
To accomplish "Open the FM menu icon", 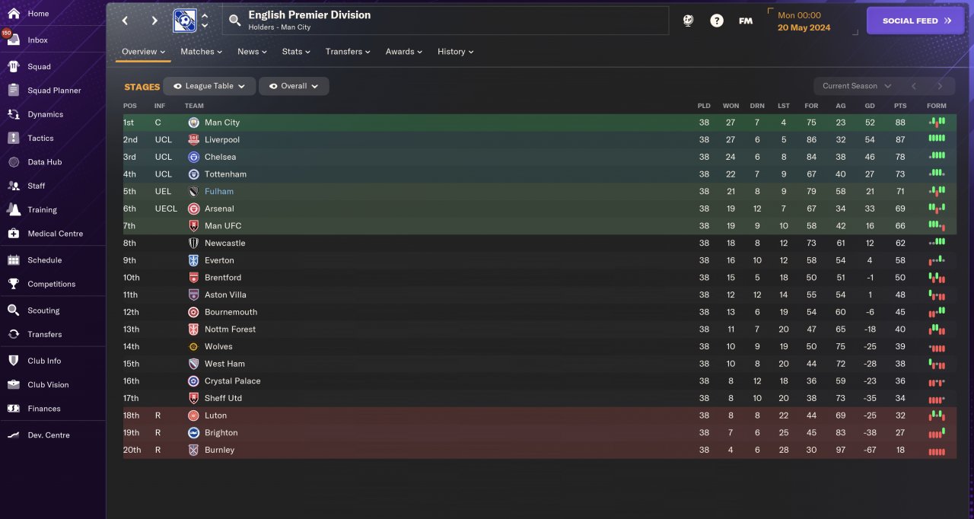I will [x=746, y=21].
